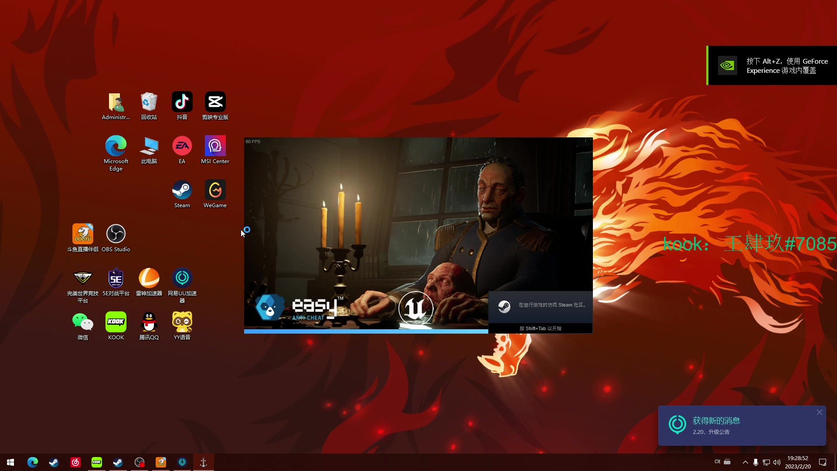
Task: Click the UU logo in notification toast
Action: pyautogui.click(x=677, y=425)
